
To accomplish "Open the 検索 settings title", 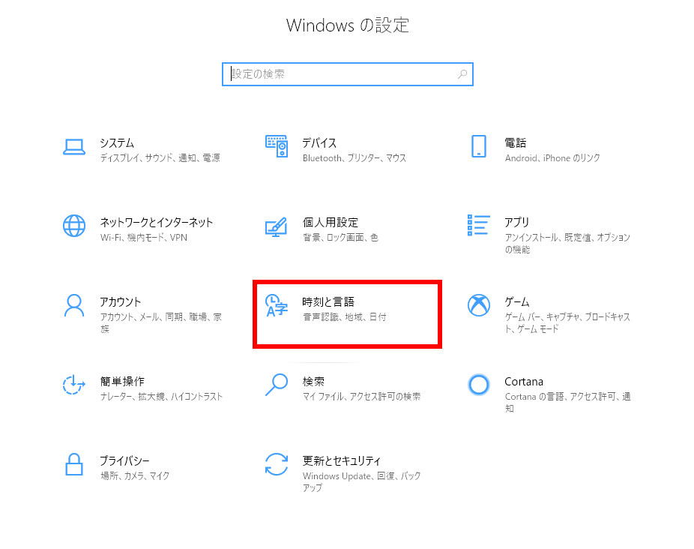I will pyautogui.click(x=313, y=381).
